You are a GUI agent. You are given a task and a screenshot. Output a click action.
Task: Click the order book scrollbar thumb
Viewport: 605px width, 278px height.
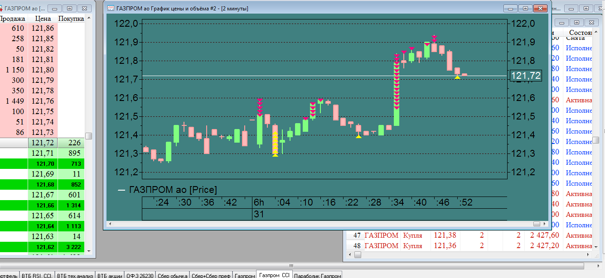[x=89, y=136]
